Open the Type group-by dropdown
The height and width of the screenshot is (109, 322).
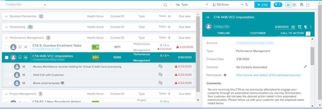192,5
